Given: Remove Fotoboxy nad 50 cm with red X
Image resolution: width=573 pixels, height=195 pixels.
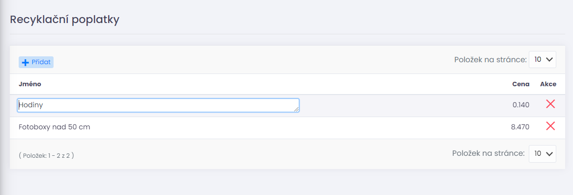Looking at the screenshot, I should [x=550, y=126].
